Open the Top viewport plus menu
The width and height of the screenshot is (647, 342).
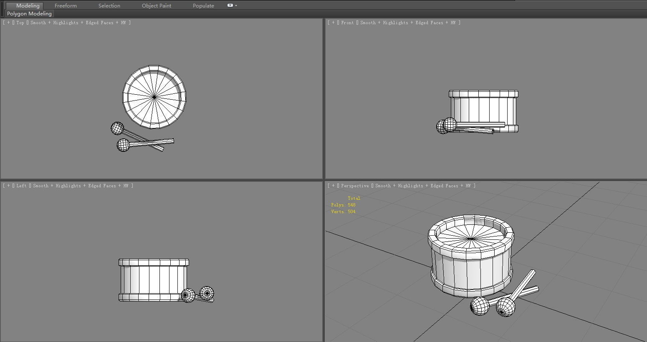tap(8, 23)
